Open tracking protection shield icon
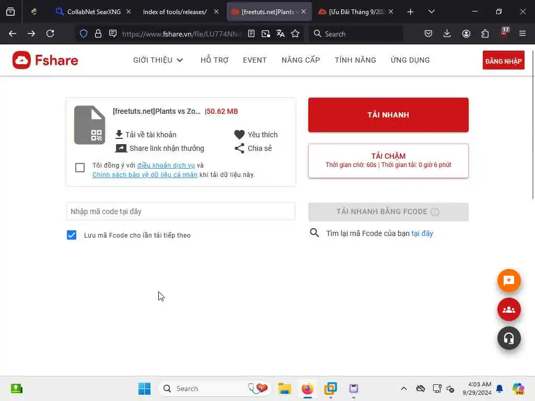This screenshot has width=535, height=401. coord(84,33)
